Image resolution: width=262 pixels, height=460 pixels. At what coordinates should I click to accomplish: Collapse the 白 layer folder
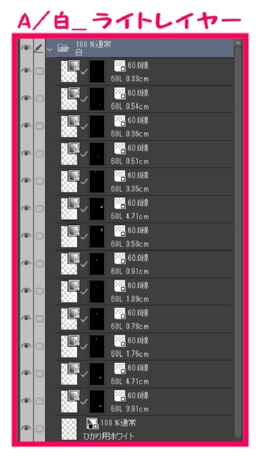pyautogui.click(x=49, y=48)
